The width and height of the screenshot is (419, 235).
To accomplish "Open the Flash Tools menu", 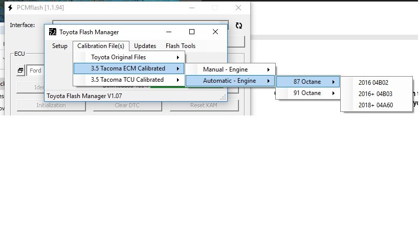I will pyautogui.click(x=181, y=46).
